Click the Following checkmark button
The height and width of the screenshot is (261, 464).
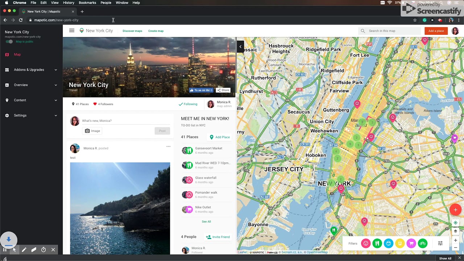coord(188,104)
